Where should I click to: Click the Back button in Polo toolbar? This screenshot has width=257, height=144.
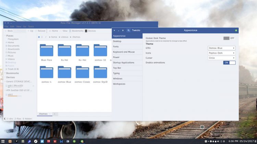pyautogui.click(x=9, y=31)
